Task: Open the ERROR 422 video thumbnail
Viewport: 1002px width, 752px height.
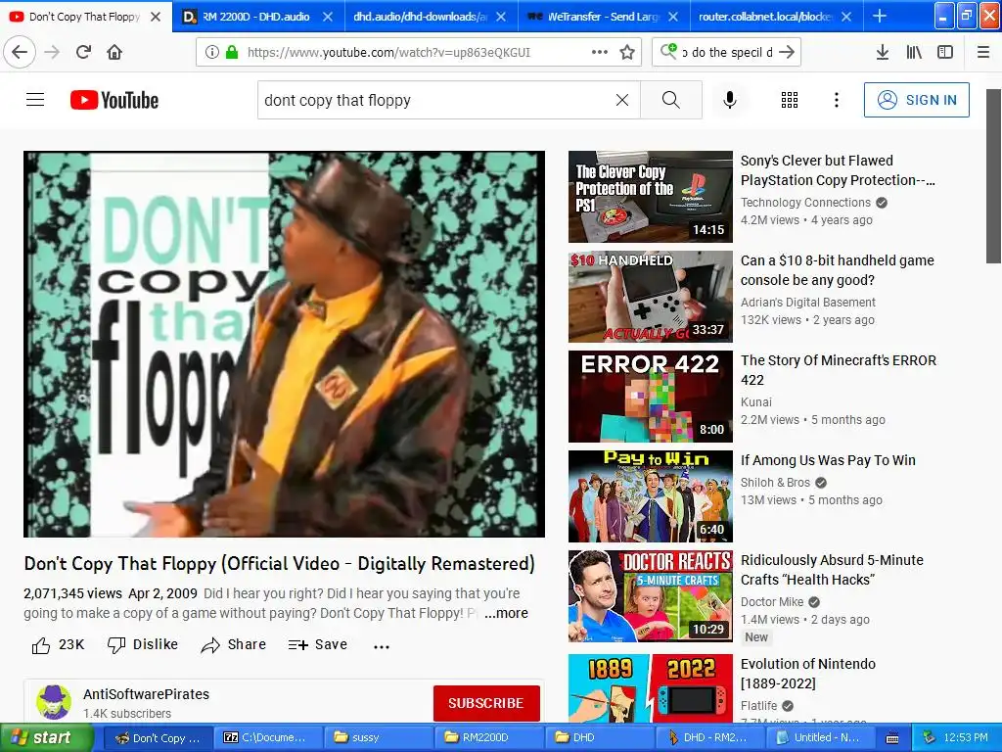Action: (651, 396)
